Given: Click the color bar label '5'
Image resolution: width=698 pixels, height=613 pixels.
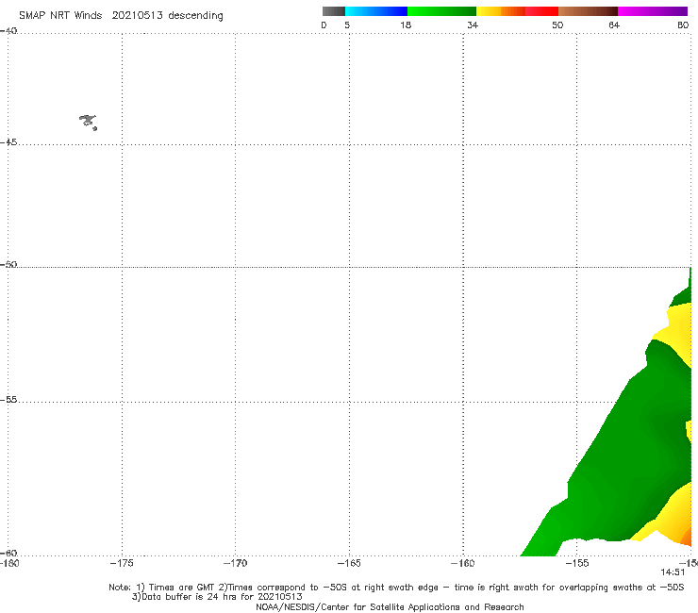Looking at the screenshot, I should click(347, 25).
